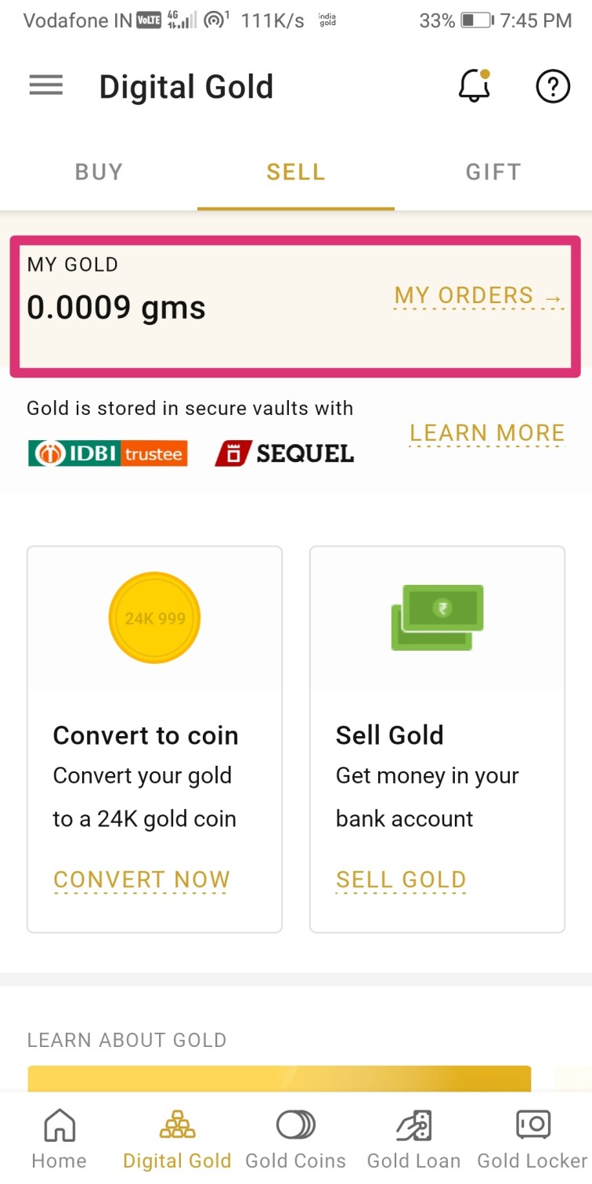Tap the yellow Learn About Gold banner

point(279,1079)
